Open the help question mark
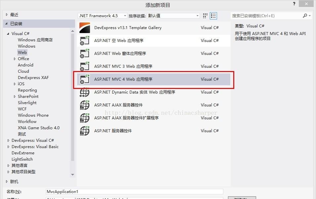 (294, 4)
